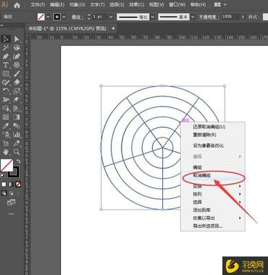Select the Column Graph tool

16,135
